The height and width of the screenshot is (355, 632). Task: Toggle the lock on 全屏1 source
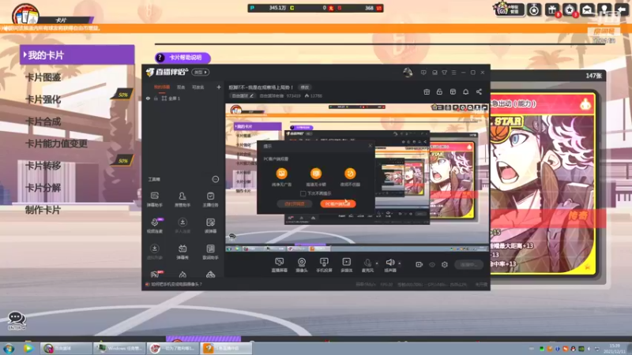pyautogui.click(x=156, y=98)
